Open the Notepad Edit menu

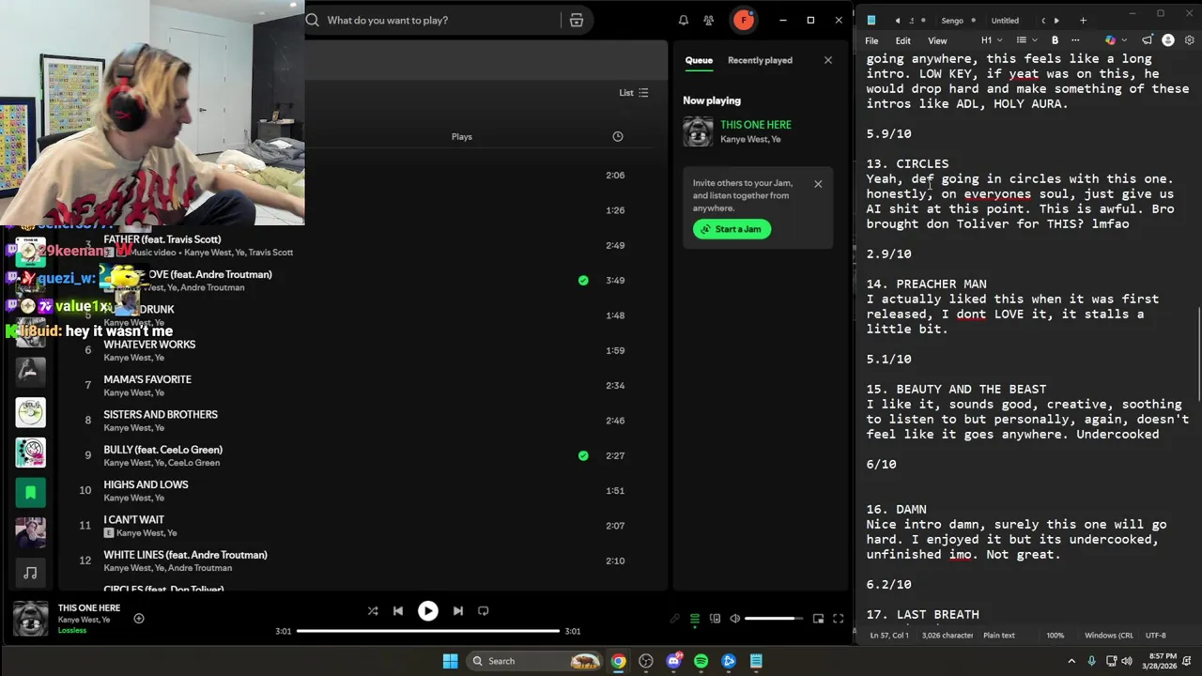click(902, 40)
